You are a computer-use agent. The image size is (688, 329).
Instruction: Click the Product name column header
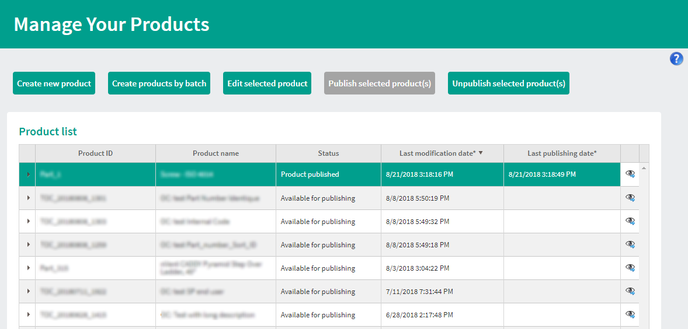pyautogui.click(x=216, y=153)
